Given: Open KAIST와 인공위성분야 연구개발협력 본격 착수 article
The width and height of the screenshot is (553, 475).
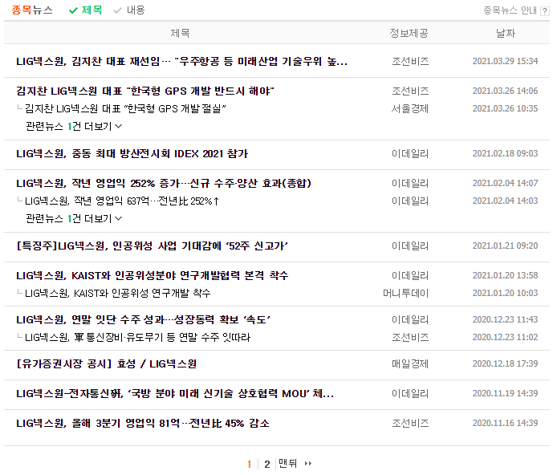Looking at the screenshot, I should tap(152, 275).
